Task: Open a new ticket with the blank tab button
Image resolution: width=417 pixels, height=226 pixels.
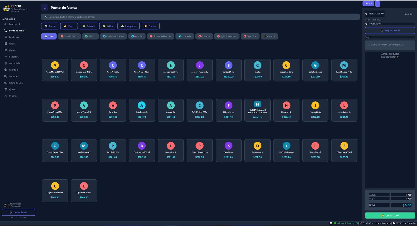Action: pyautogui.click(x=377, y=4)
